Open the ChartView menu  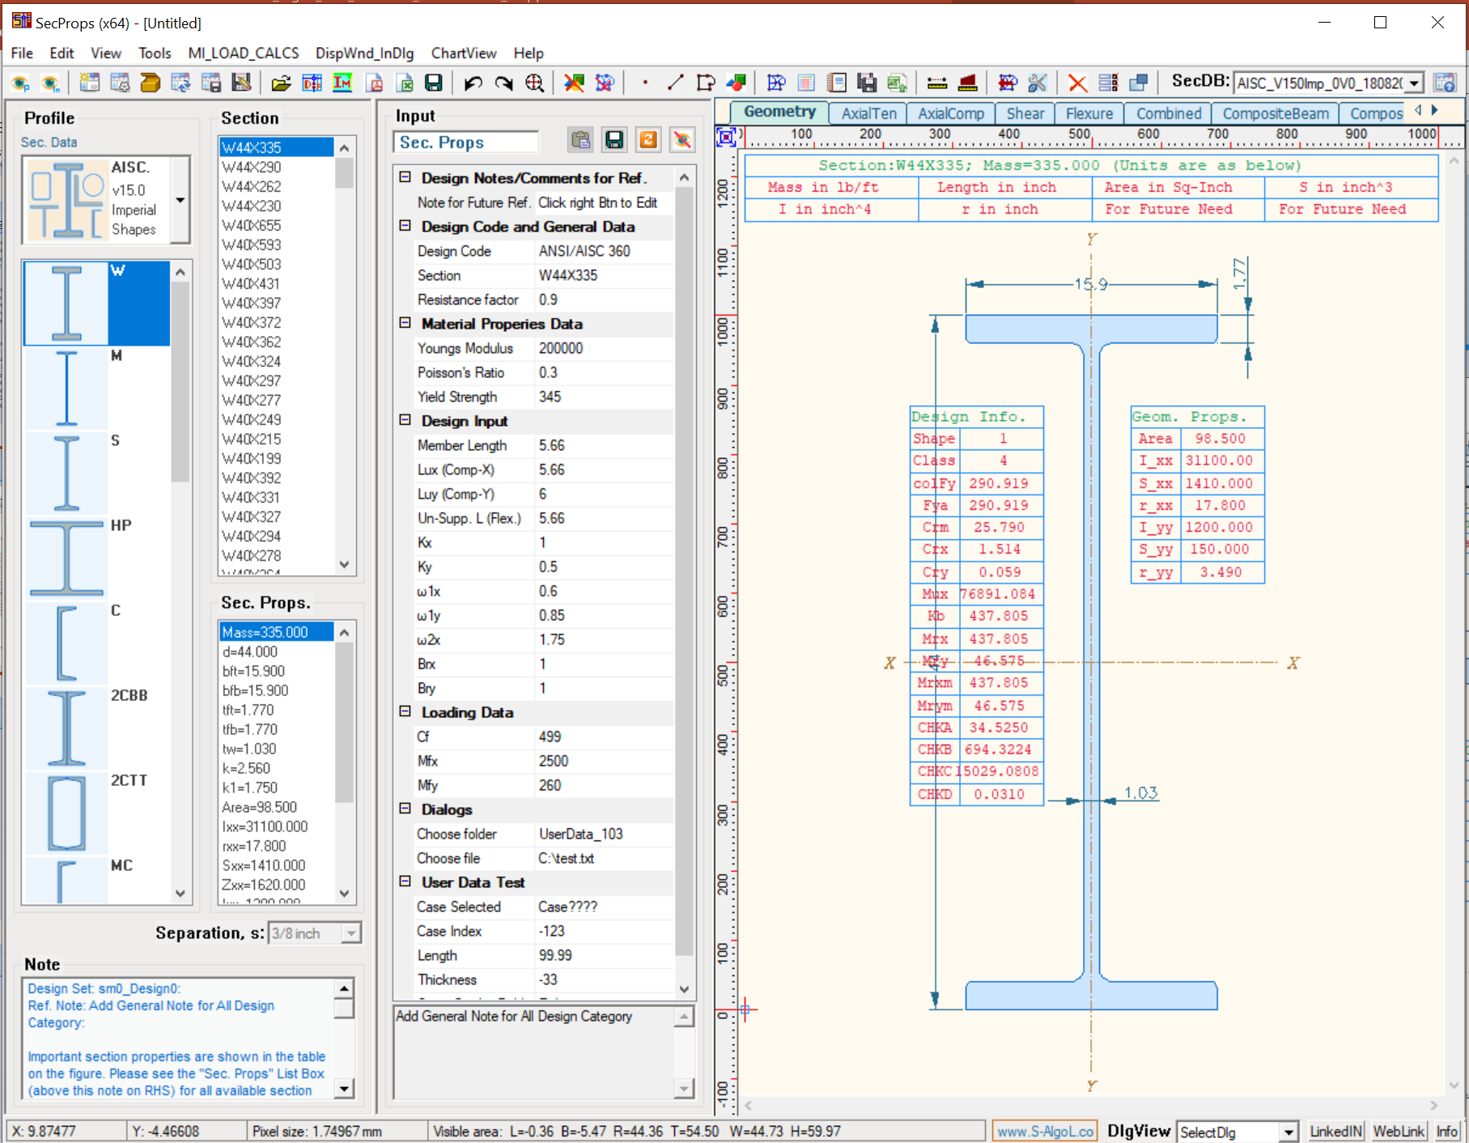coord(464,53)
